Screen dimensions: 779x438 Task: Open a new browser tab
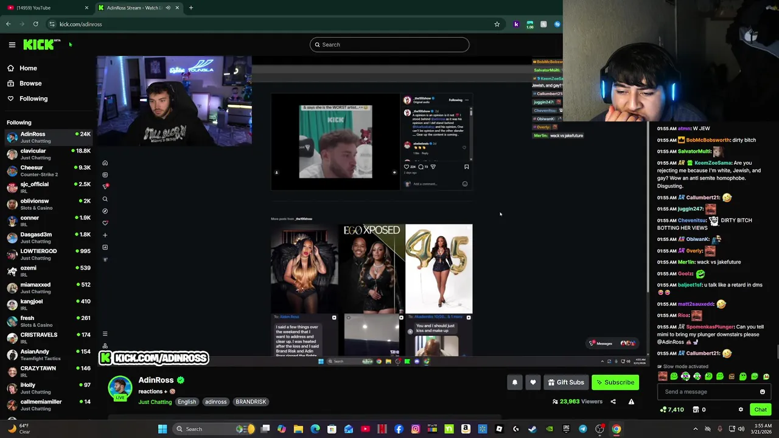[191, 8]
